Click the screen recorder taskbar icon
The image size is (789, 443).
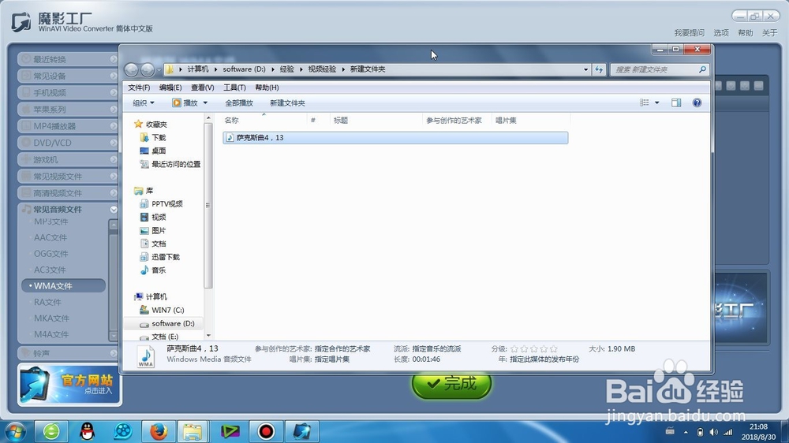click(x=266, y=431)
